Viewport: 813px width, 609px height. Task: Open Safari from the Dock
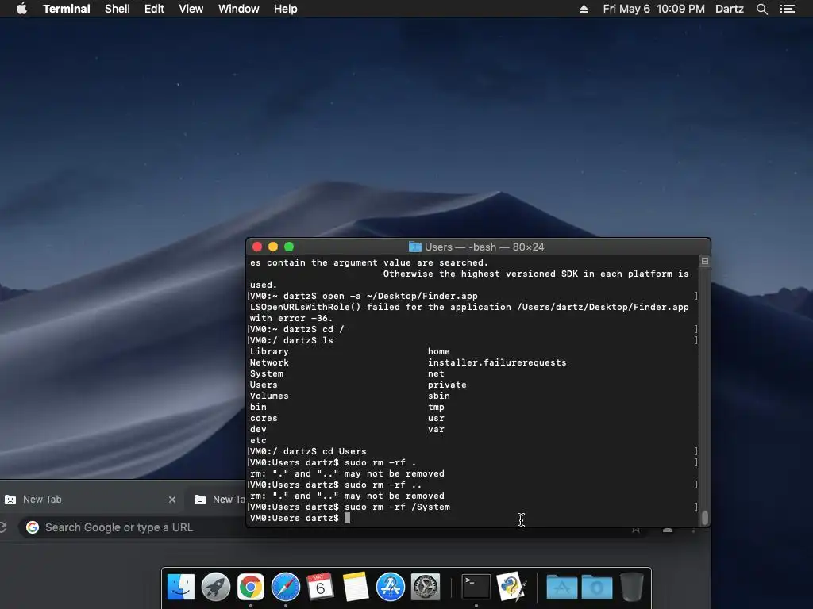pos(286,588)
